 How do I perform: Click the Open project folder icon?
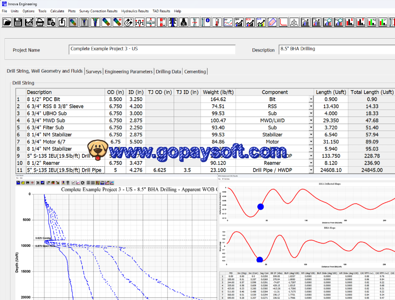(x=7, y=22)
